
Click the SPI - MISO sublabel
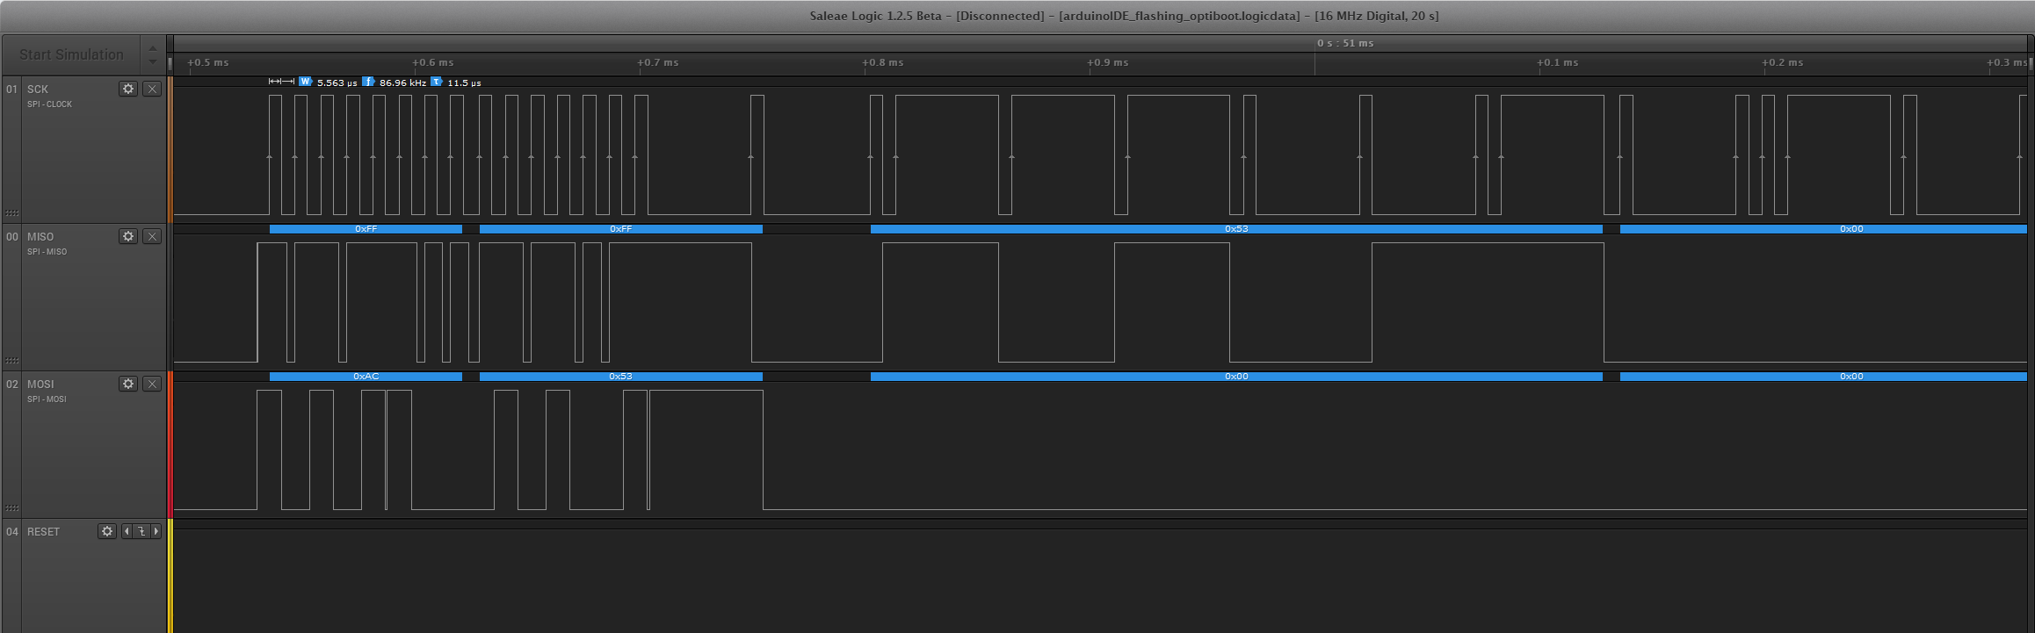(x=47, y=252)
